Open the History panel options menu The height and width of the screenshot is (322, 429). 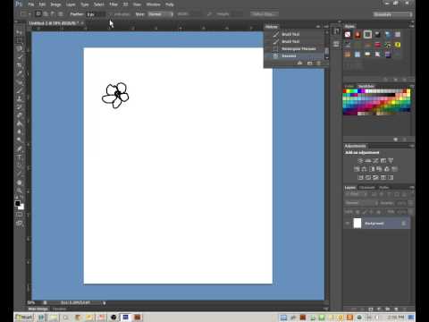(326, 27)
